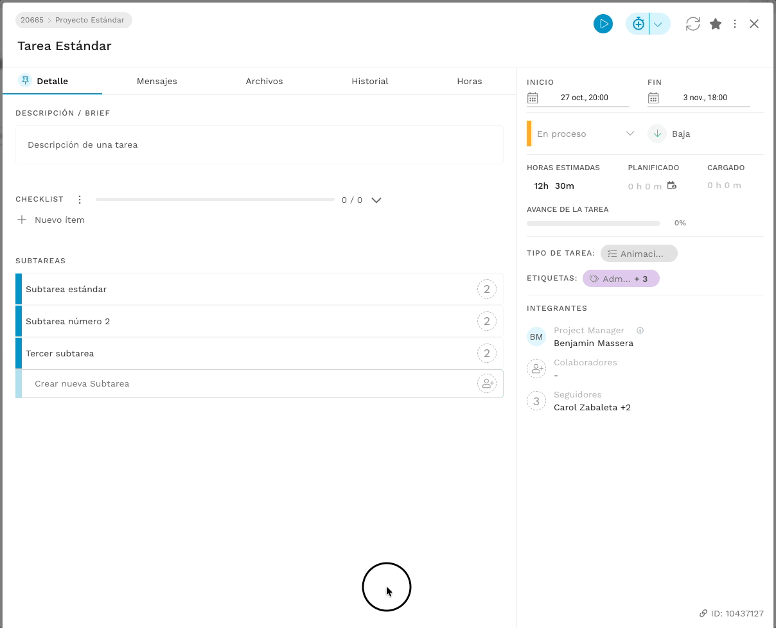
Task: Open the dropdown arrow next to the stopwatch
Action: click(x=658, y=24)
